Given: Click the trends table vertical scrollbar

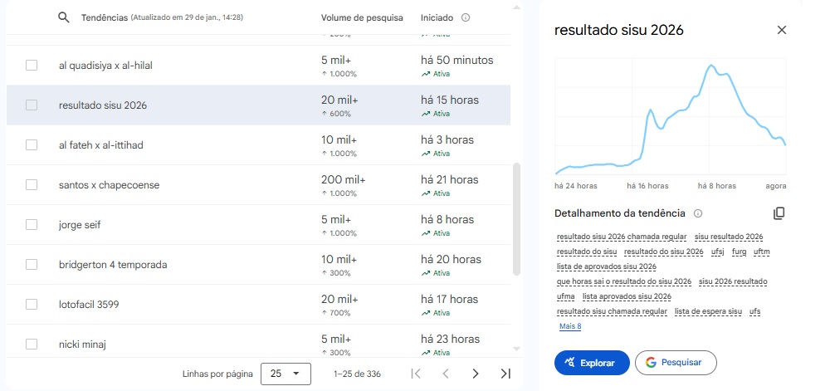Looking at the screenshot, I should [x=517, y=217].
